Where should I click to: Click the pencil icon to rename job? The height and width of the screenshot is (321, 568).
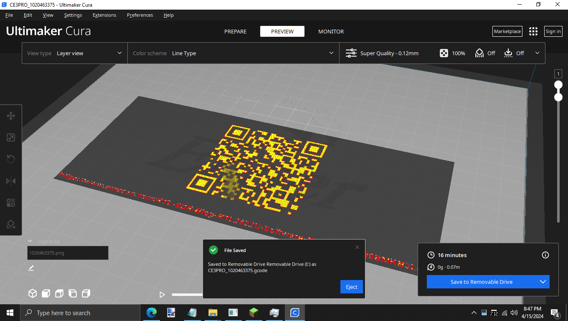31,268
